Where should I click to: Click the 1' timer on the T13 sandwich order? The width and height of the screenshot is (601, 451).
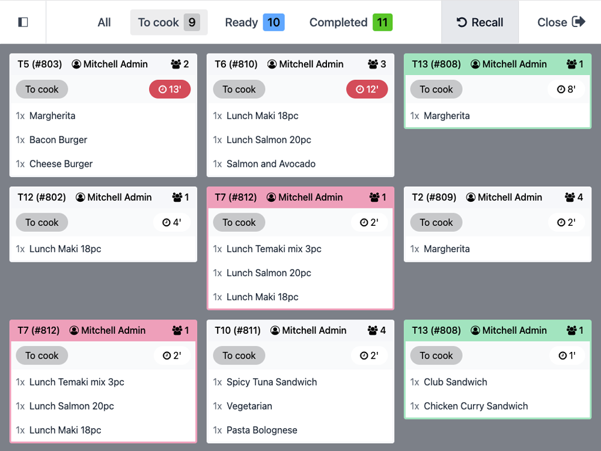click(566, 356)
